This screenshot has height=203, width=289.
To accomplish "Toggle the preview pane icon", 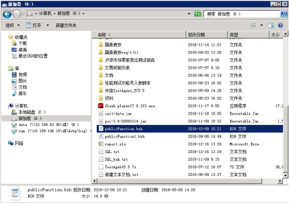I will (271, 25).
